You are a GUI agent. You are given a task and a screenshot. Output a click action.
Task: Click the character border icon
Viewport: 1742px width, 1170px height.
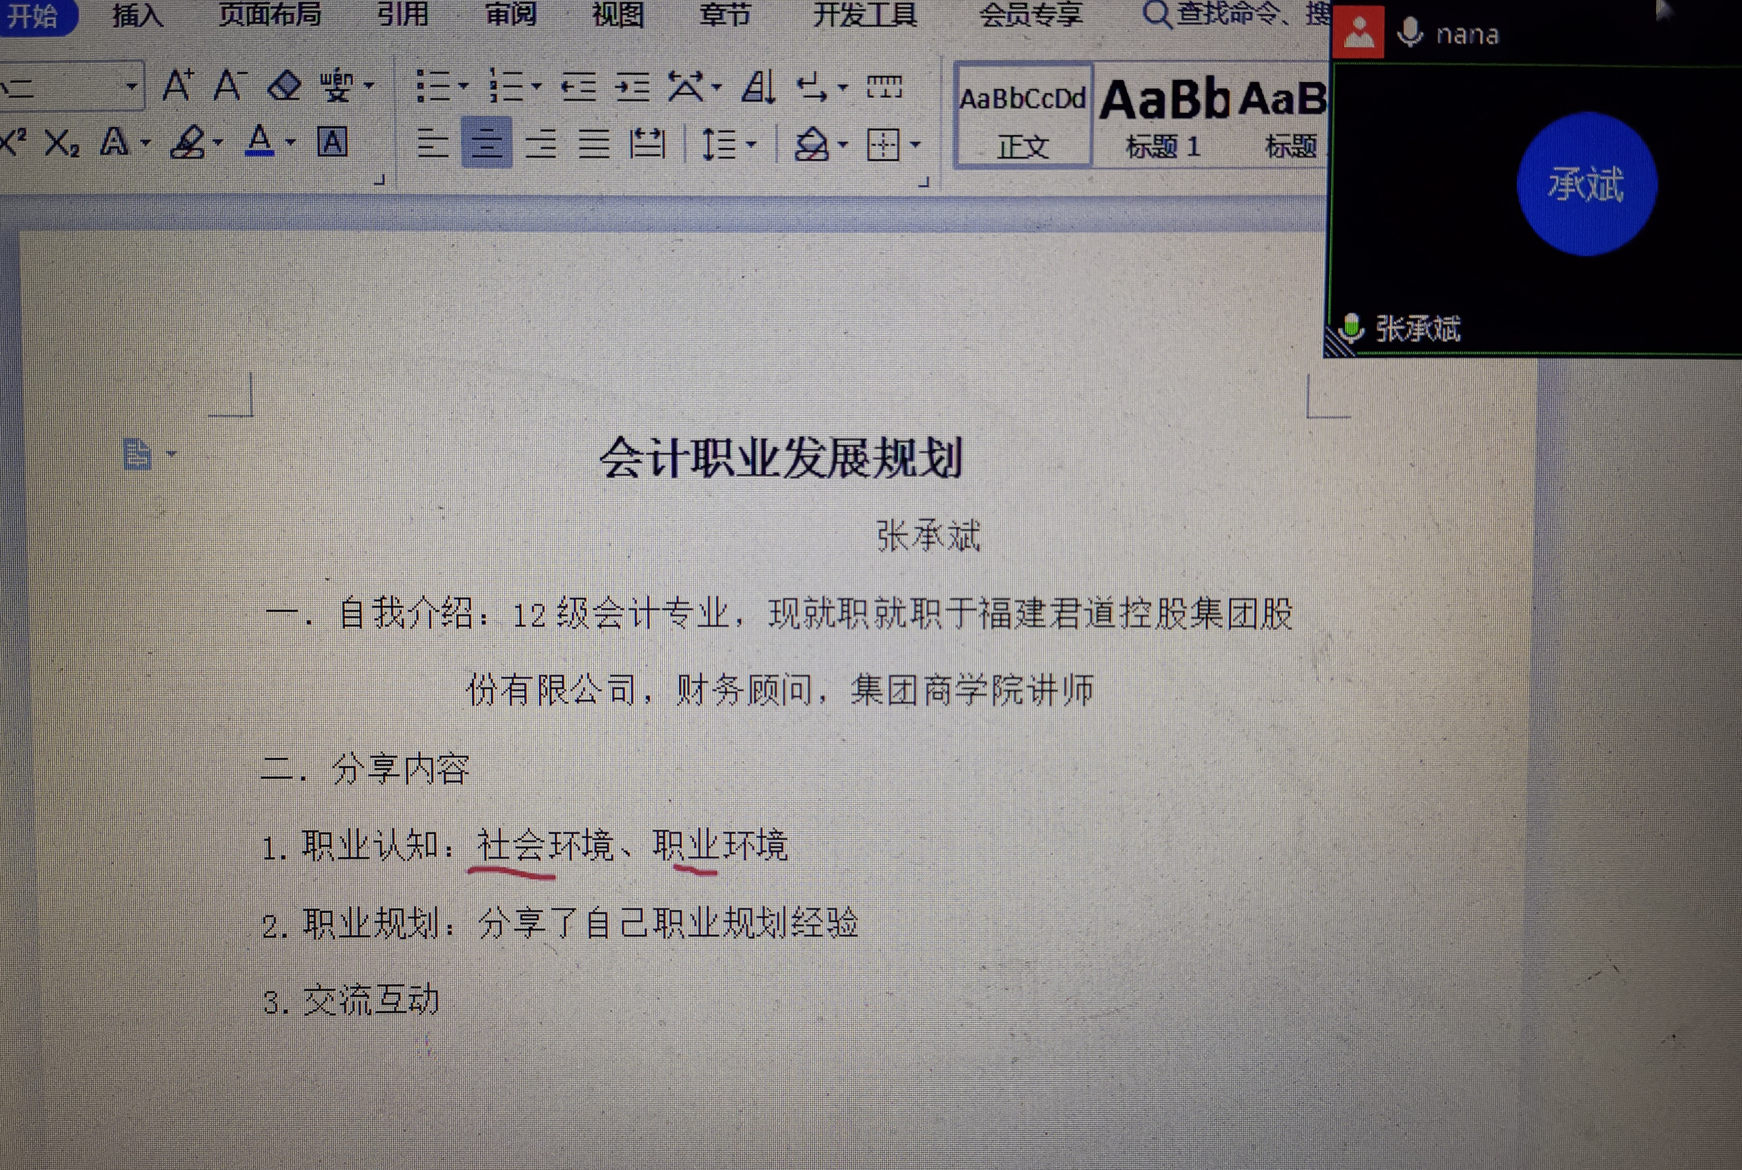point(332,142)
